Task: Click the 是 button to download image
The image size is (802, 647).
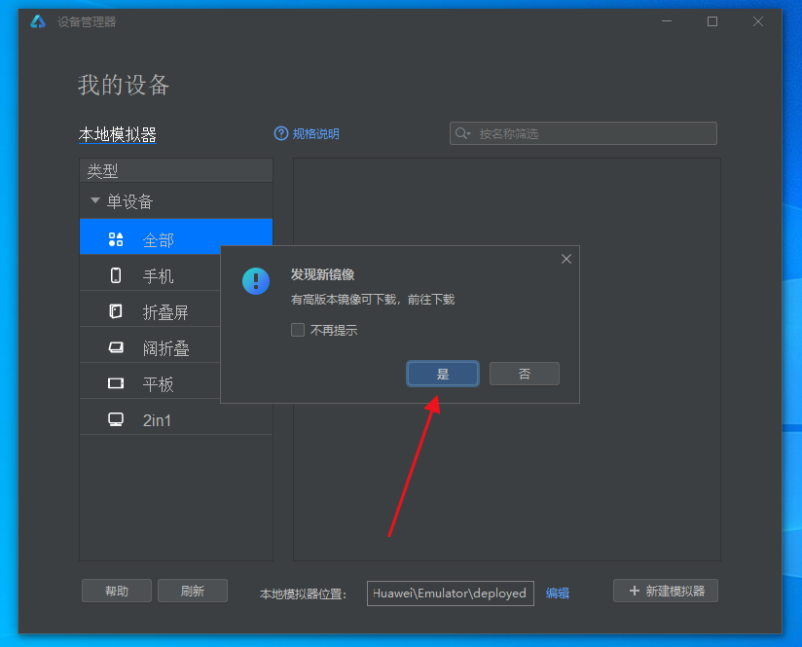Action: tap(443, 374)
